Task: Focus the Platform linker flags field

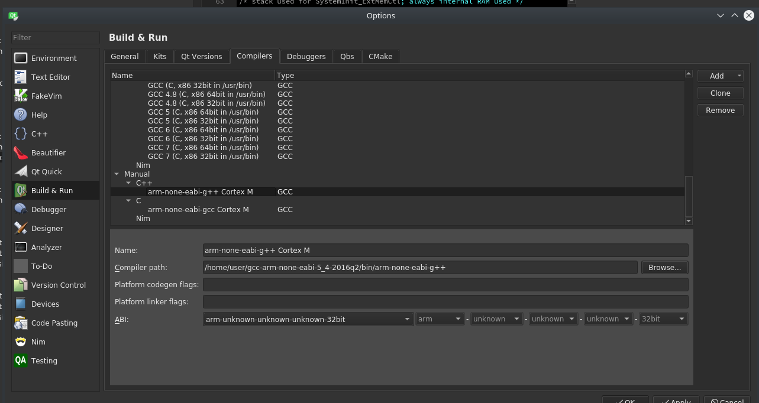Action: [x=445, y=301]
